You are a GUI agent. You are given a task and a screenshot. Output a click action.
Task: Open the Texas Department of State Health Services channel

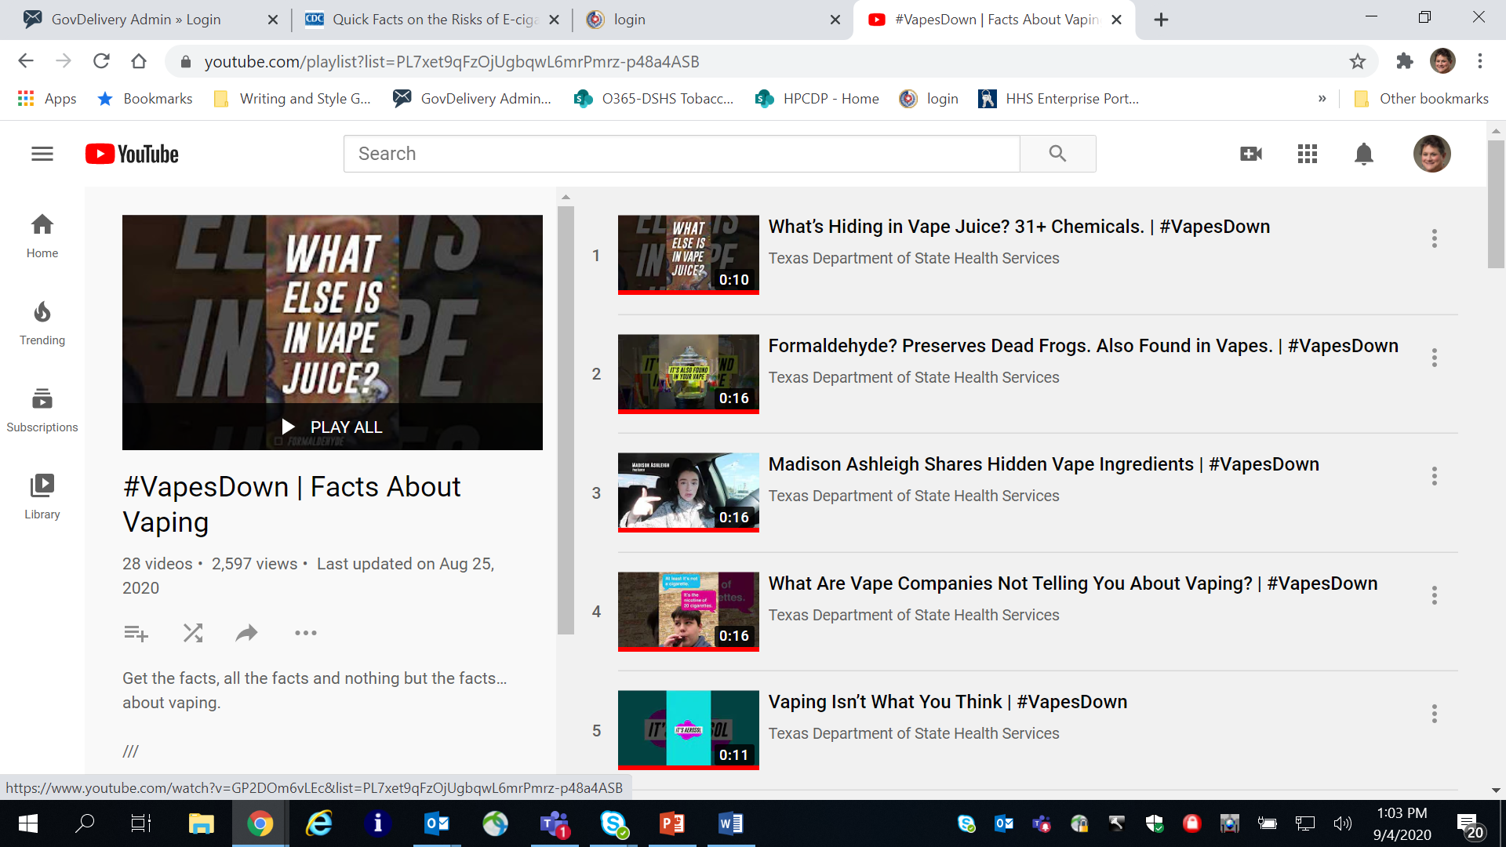pyautogui.click(x=914, y=257)
